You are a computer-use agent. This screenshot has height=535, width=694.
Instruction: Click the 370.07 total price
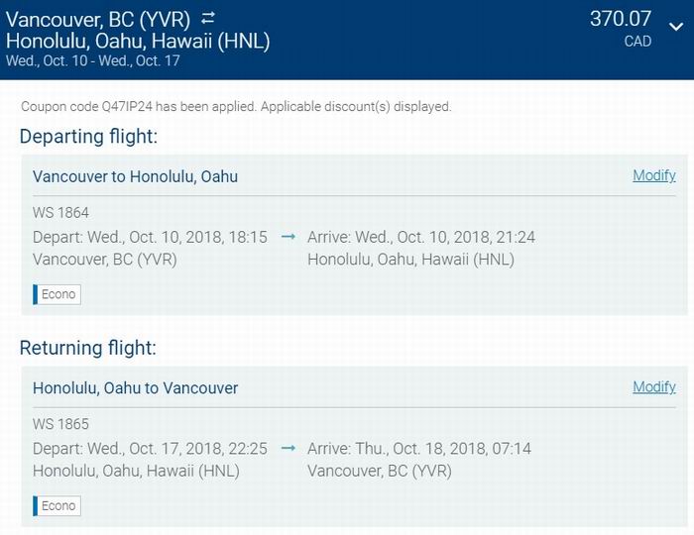click(620, 19)
